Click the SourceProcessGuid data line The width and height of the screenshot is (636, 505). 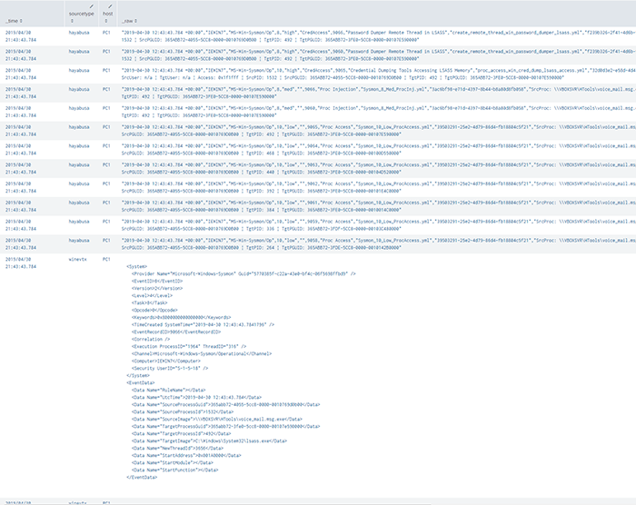coord(226,405)
